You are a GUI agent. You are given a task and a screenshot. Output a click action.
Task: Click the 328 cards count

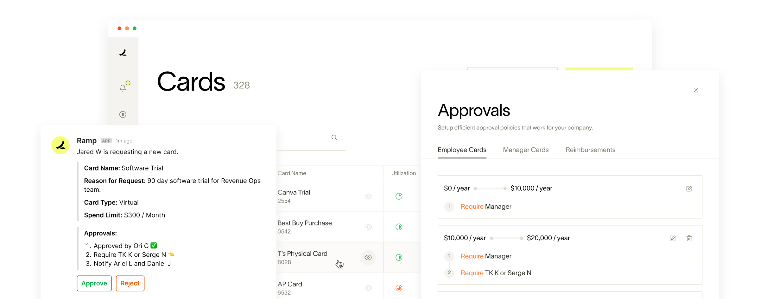tap(242, 85)
